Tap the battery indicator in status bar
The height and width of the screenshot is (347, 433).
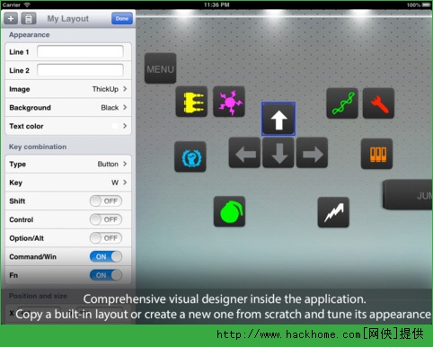(426, 4)
